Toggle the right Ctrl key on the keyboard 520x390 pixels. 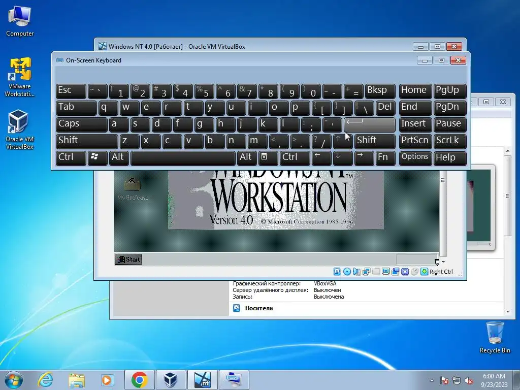[x=295, y=157]
